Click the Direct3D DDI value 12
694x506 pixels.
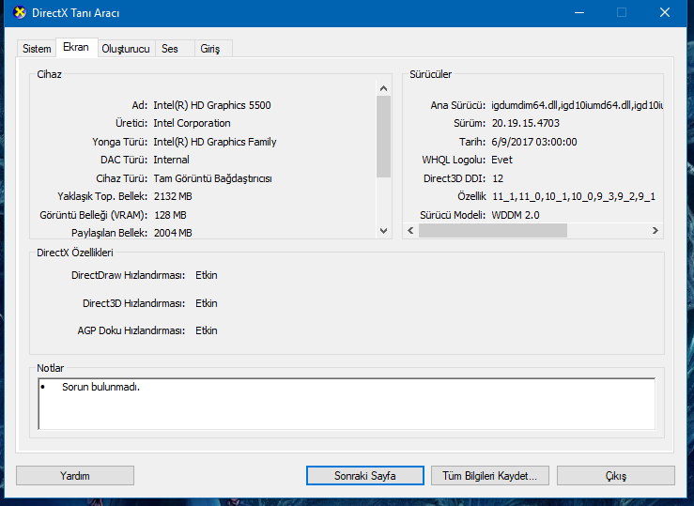pos(498,178)
